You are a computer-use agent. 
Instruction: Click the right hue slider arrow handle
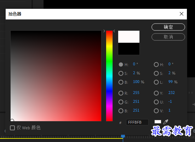coord(114,31)
